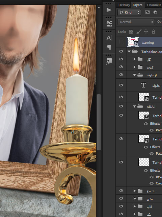Lock position move-arrows icon
The height and width of the screenshot is (217, 162).
tap(146, 32)
